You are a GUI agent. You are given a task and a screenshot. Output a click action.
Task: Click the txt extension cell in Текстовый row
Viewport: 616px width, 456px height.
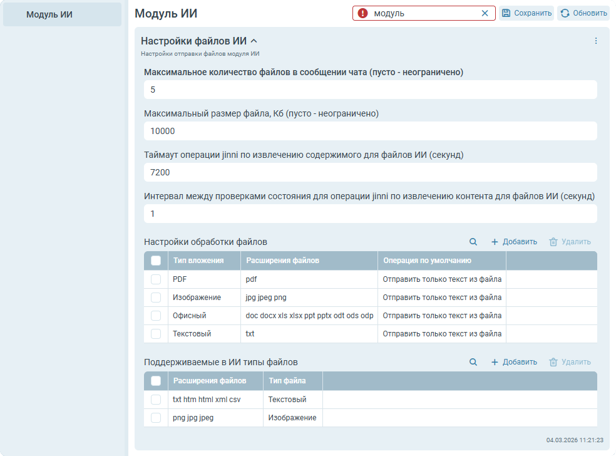tap(309, 334)
